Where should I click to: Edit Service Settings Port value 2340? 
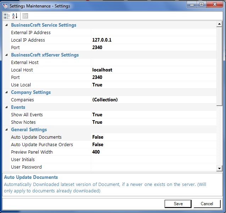point(154,48)
